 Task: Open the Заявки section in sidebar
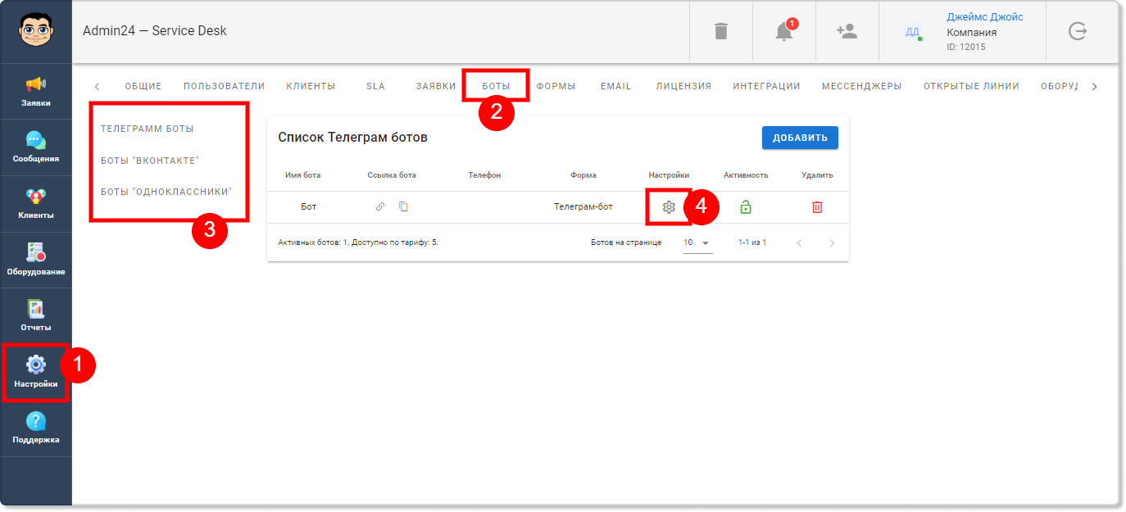[x=36, y=92]
